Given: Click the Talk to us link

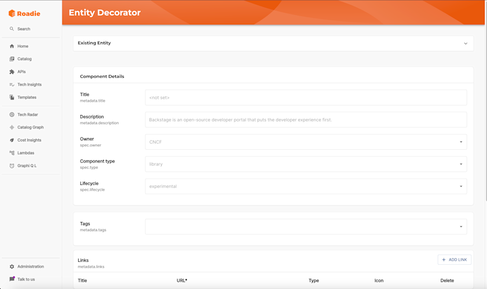Looking at the screenshot, I should point(26,279).
